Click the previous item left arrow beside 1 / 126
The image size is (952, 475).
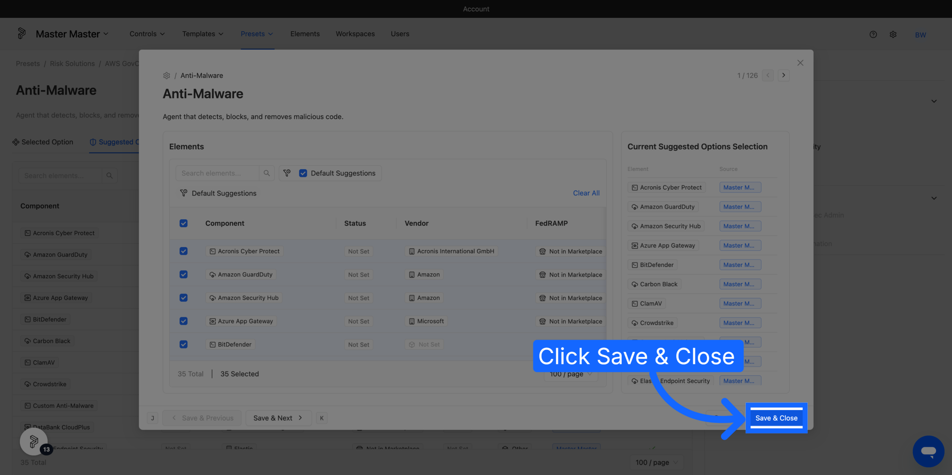[x=767, y=75]
